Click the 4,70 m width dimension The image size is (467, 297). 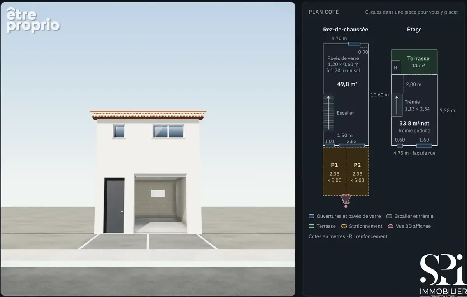coord(339,38)
